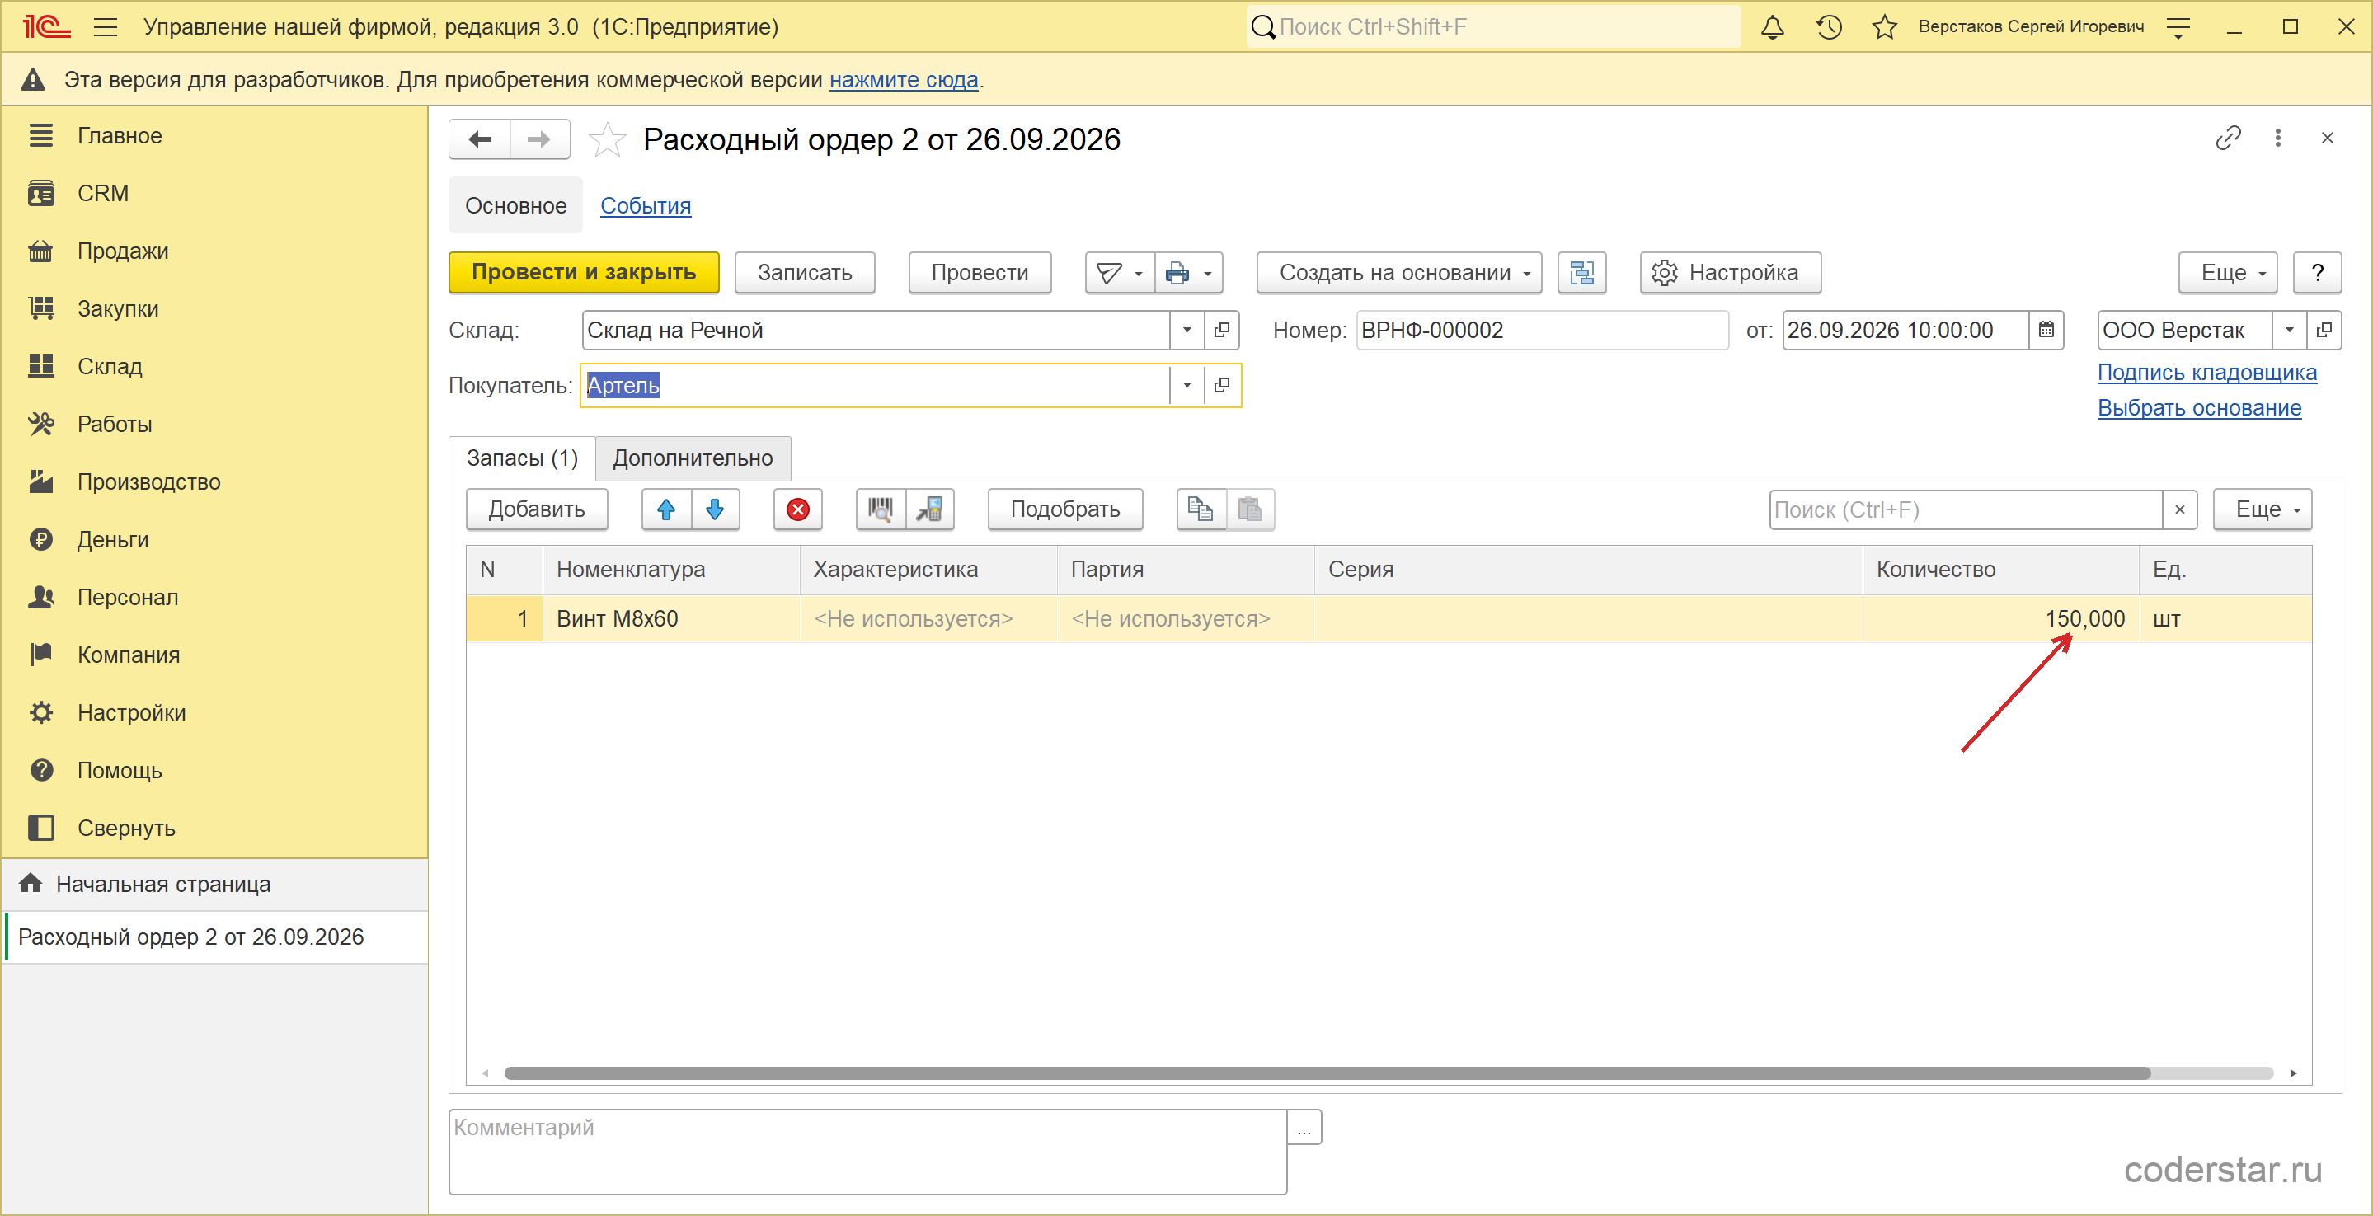The width and height of the screenshot is (2373, 1216).
Task: Open the print dropdown button
Action: [1188, 273]
